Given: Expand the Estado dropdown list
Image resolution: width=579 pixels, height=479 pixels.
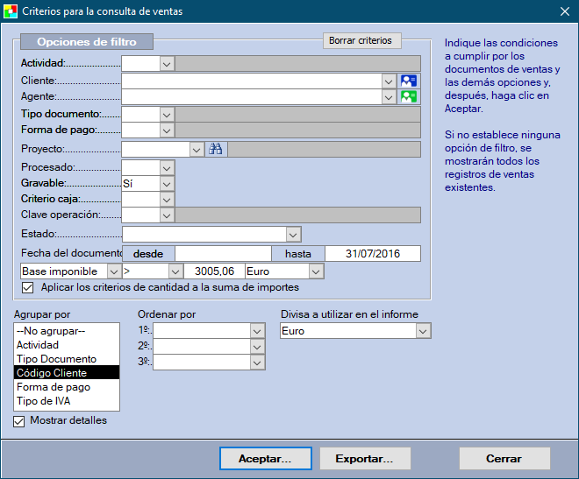Looking at the screenshot, I should (293, 235).
